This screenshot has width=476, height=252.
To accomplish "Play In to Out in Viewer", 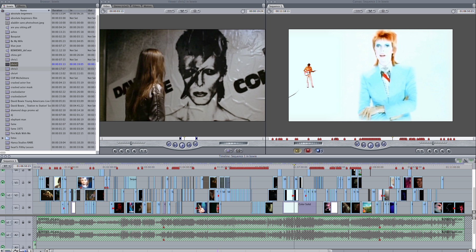I will point(175,145).
